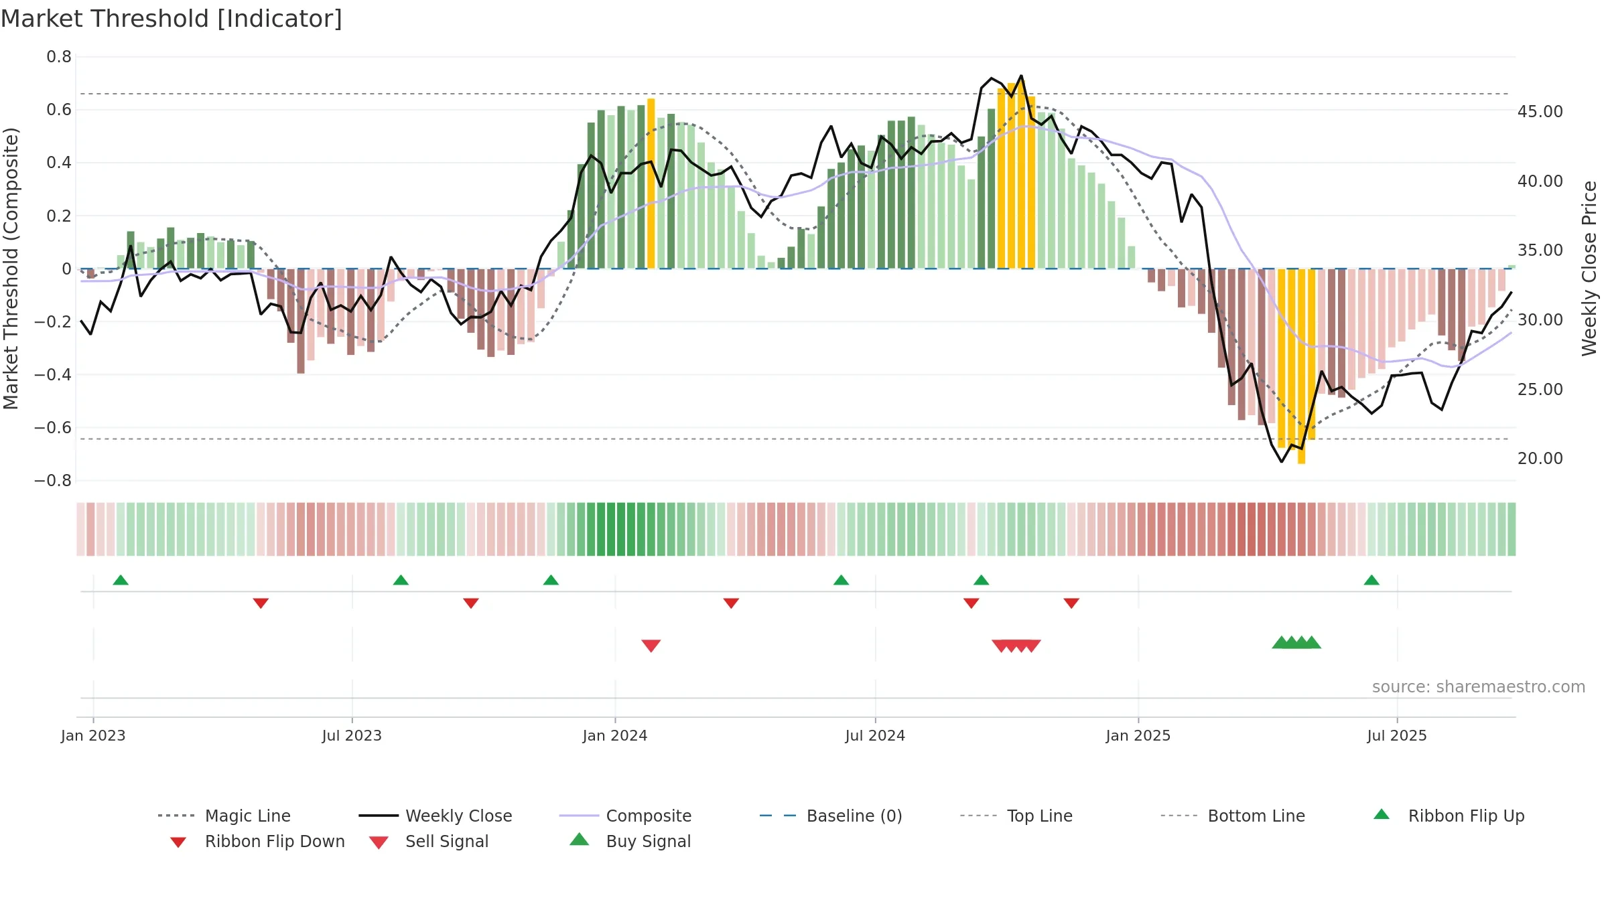
Task: Click the Weekly Close Price axis title
Action: [x=1589, y=269]
